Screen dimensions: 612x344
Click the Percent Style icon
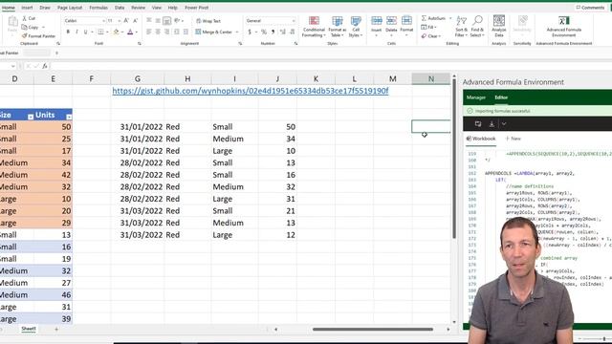[x=264, y=32]
